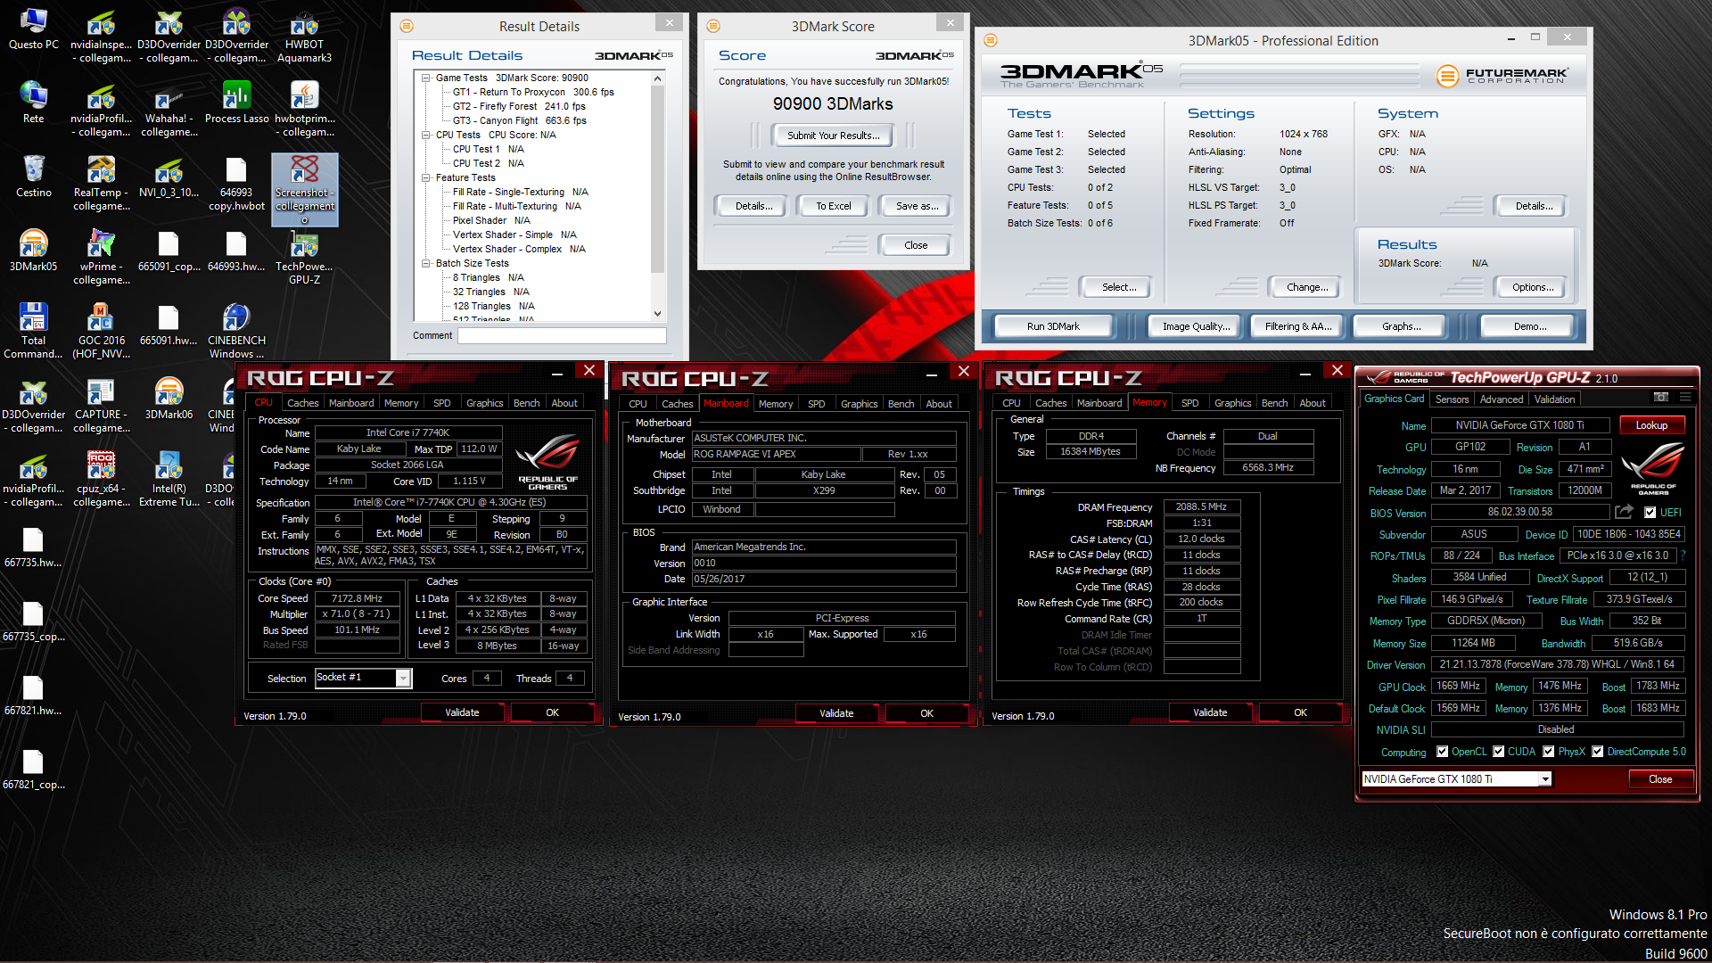Open the Process Lasso desktop shortcut
The width and height of the screenshot is (1712, 963).
click(236, 103)
